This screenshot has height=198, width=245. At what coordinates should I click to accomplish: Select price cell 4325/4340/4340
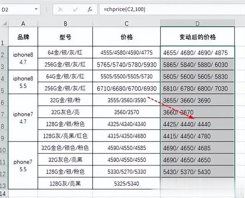(x=127, y=124)
